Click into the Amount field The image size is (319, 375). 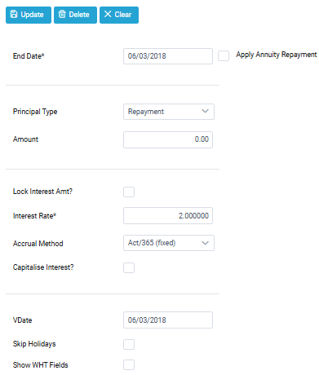point(168,139)
